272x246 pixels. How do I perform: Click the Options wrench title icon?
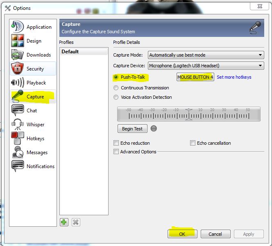point(8,8)
